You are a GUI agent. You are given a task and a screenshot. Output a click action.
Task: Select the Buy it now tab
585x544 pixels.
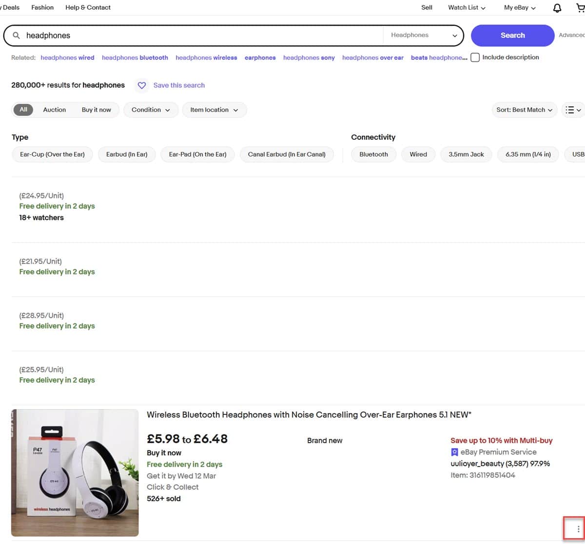tap(97, 110)
